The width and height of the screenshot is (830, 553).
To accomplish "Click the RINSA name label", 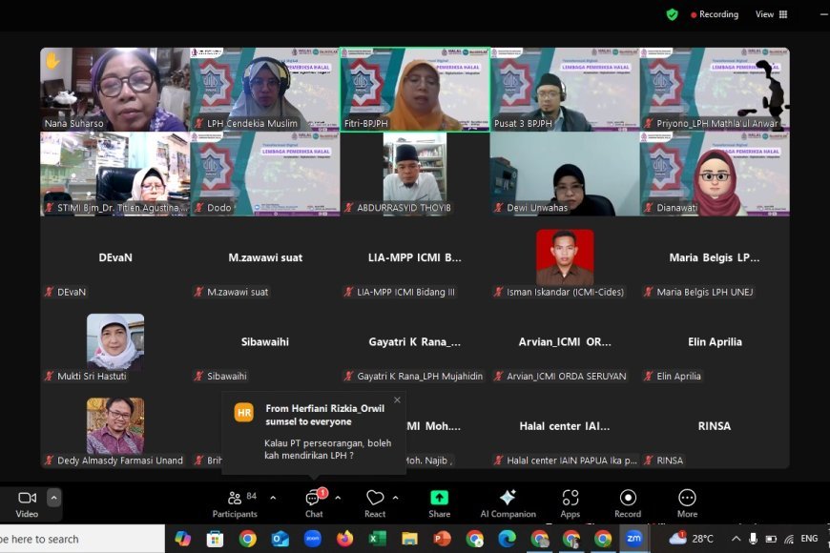I will tap(670, 461).
